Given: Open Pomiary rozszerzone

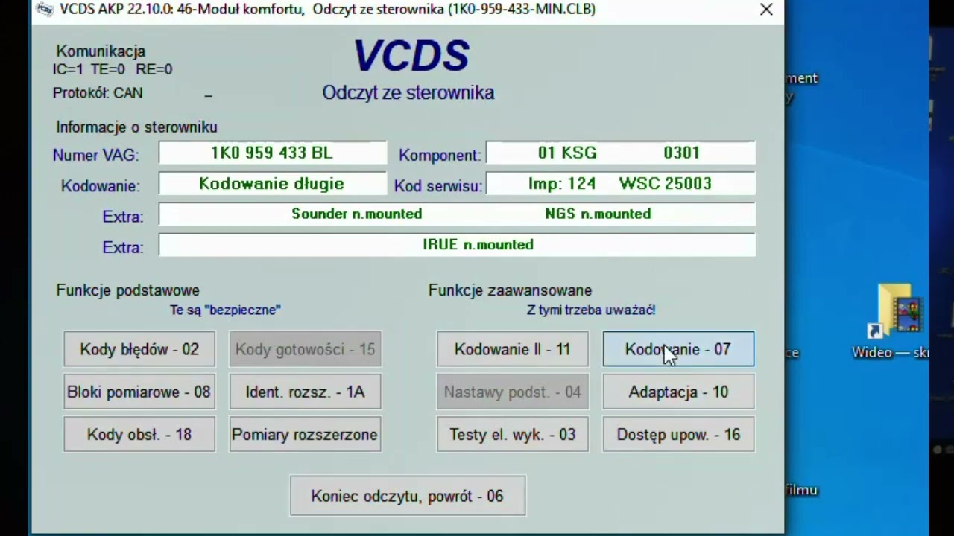Looking at the screenshot, I should pyautogui.click(x=305, y=434).
